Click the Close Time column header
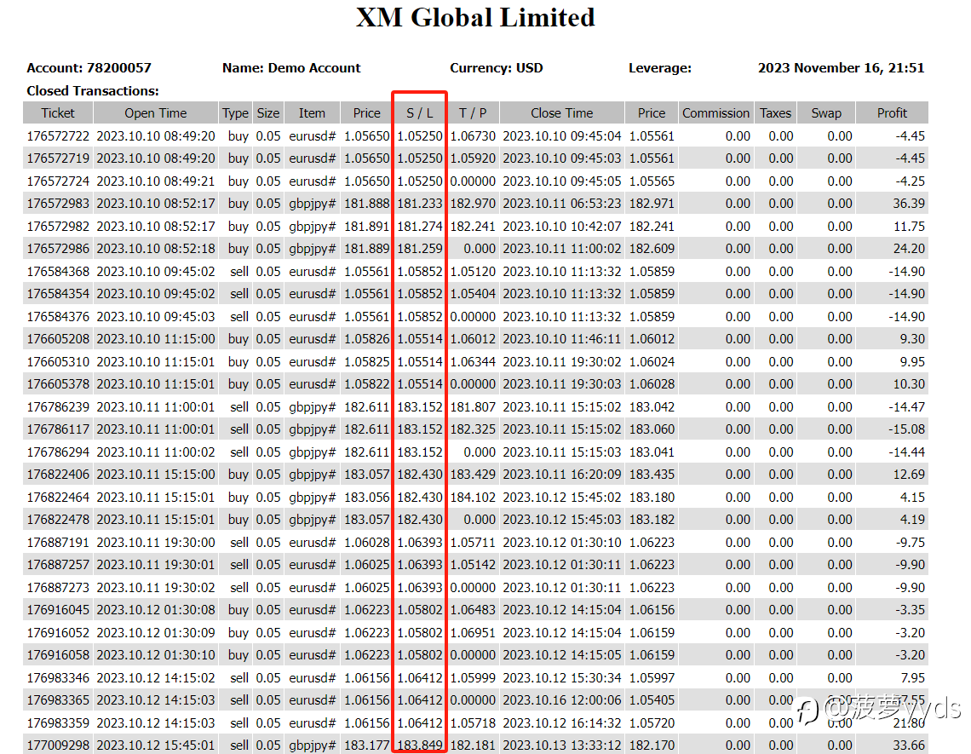 (x=561, y=112)
